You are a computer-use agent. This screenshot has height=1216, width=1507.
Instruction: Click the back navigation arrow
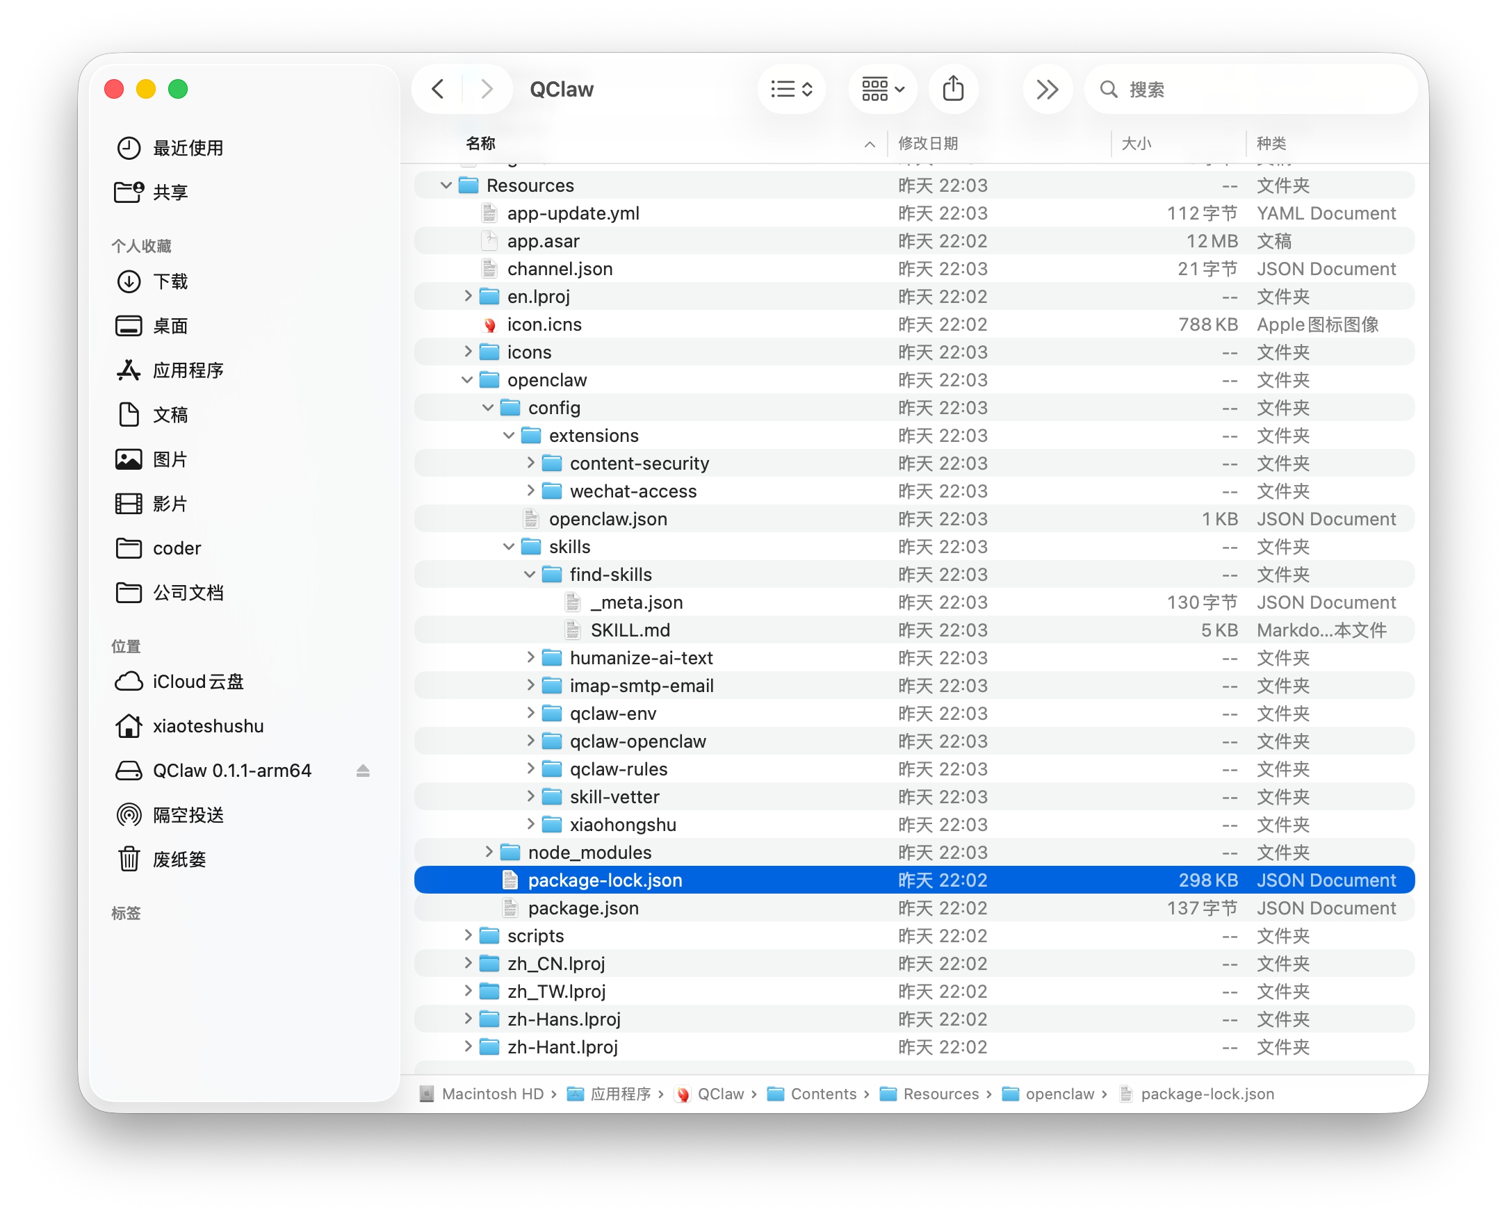[x=439, y=89]
